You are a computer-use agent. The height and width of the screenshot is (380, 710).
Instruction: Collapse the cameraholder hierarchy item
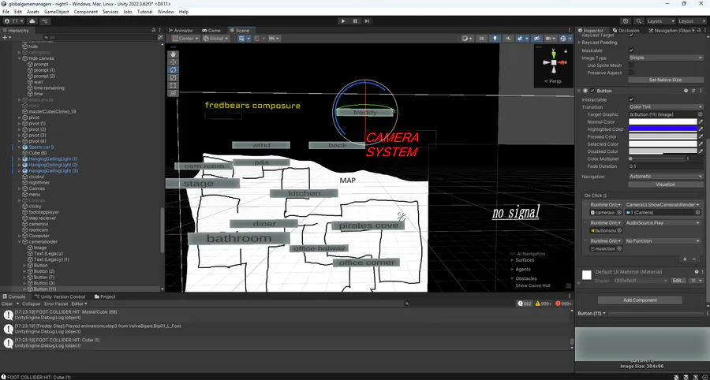tap(20, 241)
